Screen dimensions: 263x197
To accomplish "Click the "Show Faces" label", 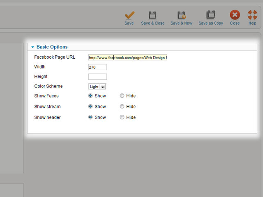I will point(46,96).
